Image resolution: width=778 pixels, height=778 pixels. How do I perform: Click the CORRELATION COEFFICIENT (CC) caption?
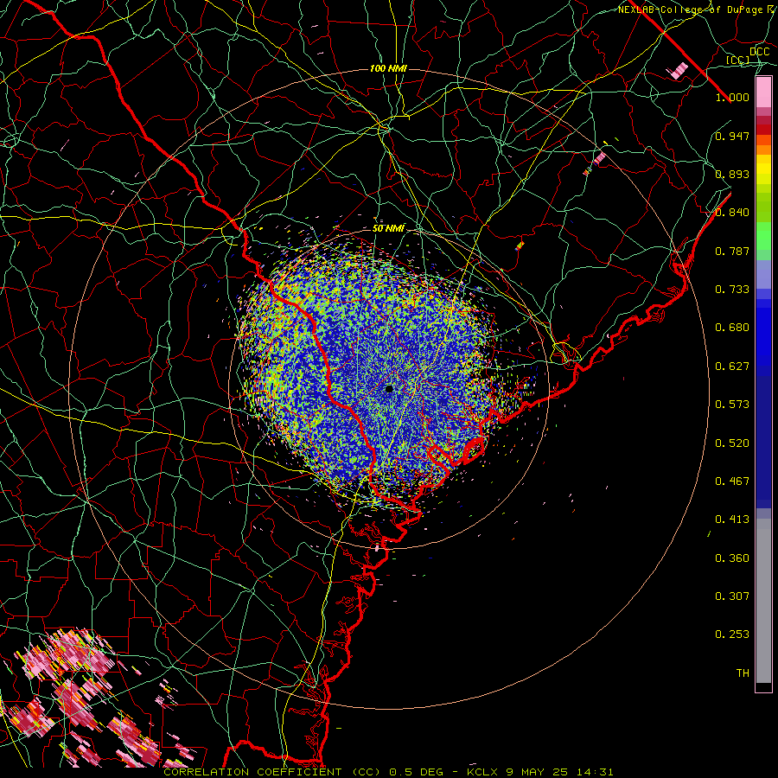(272, 772)
